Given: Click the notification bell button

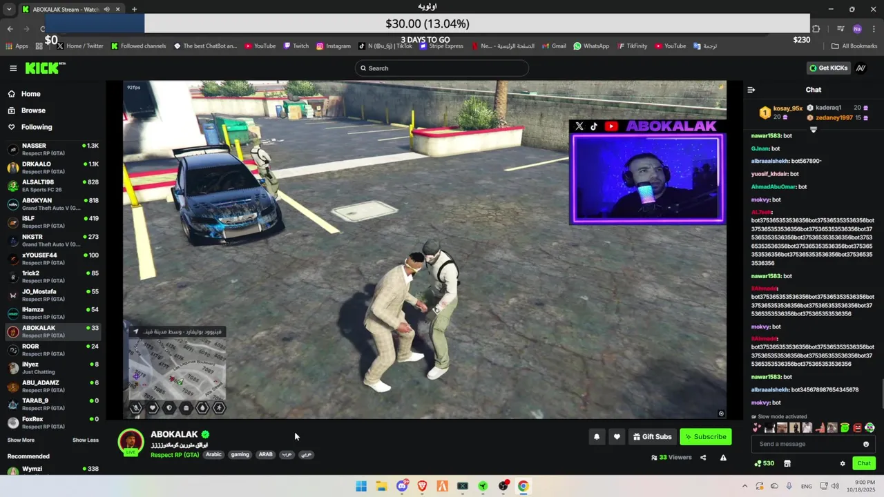Looking at the screenshot, I should coord(597,436).
